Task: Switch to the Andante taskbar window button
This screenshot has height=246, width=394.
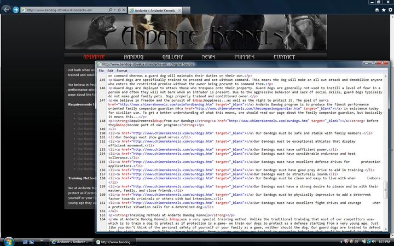Action: click(70, 241)
